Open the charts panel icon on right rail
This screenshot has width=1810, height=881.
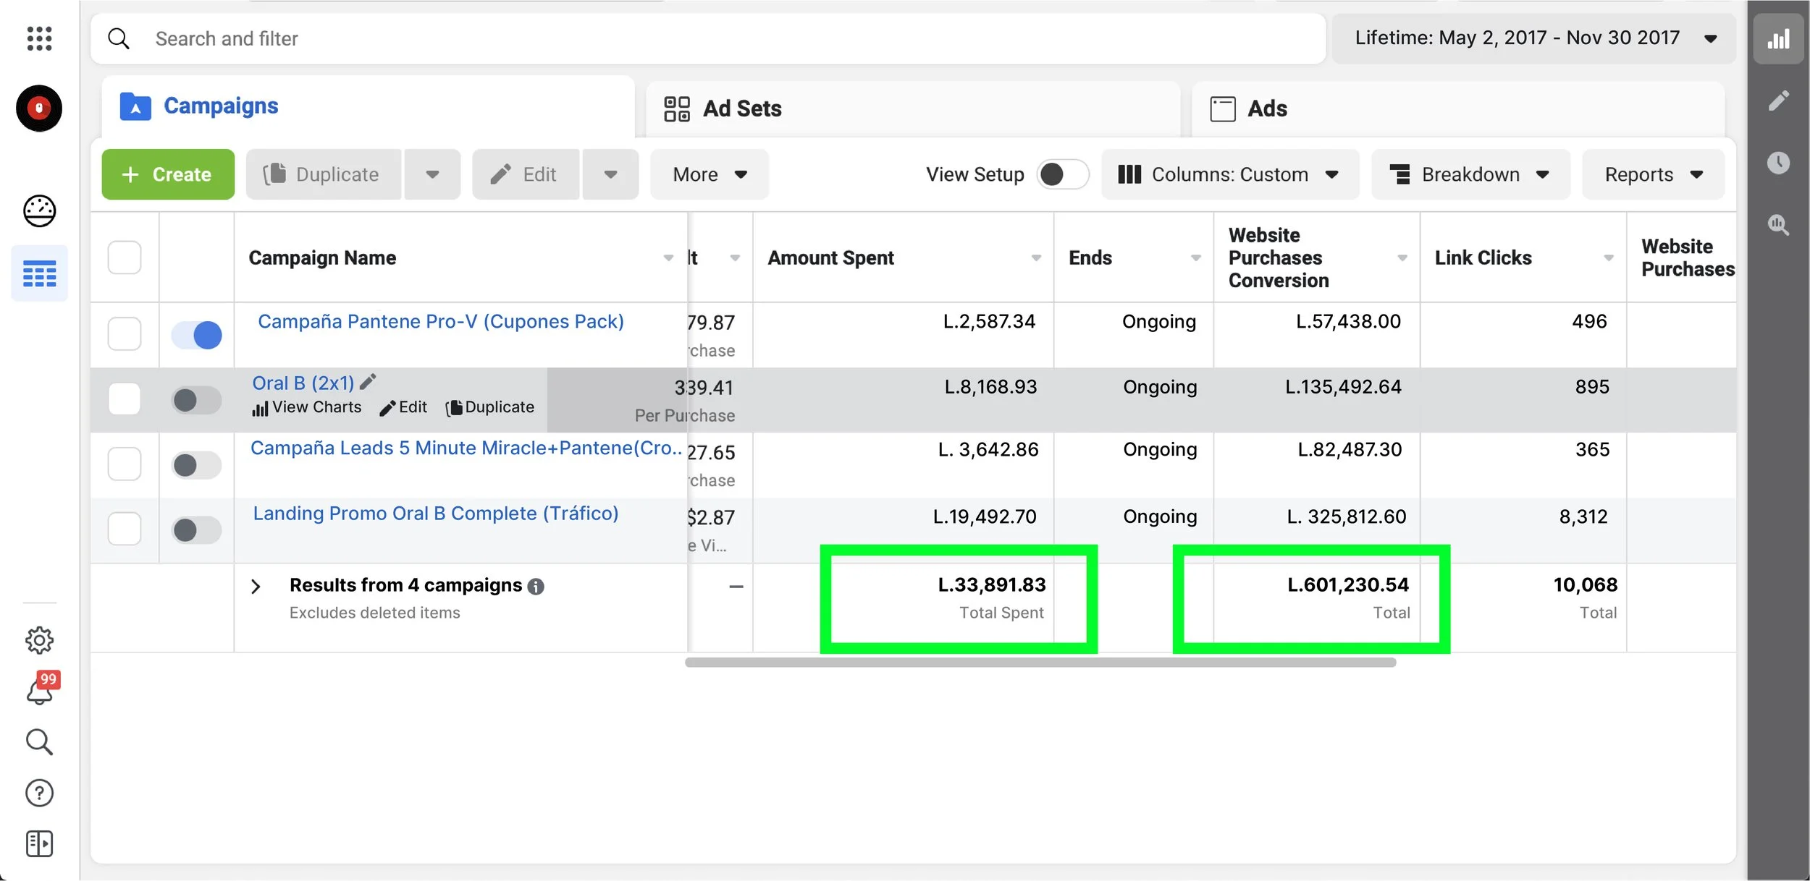tap(1778, 39)
